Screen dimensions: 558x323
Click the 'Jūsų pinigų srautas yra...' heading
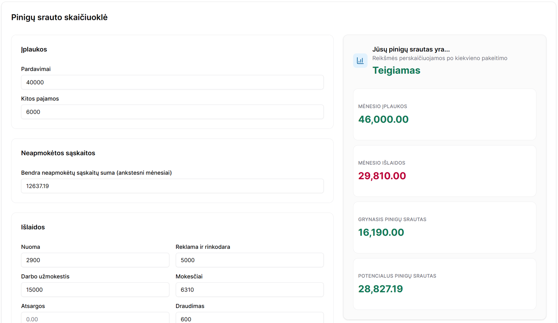tap(411, 49)
